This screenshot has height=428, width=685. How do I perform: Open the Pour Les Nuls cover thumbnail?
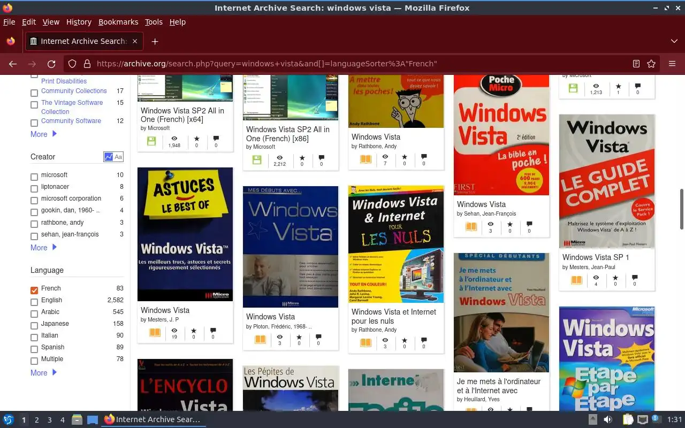[396, 244]
